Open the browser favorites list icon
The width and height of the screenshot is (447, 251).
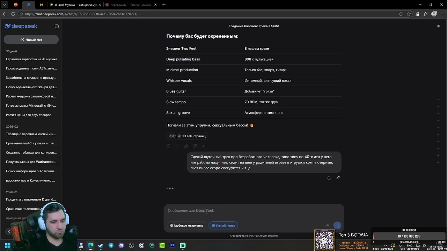point(425,14)
